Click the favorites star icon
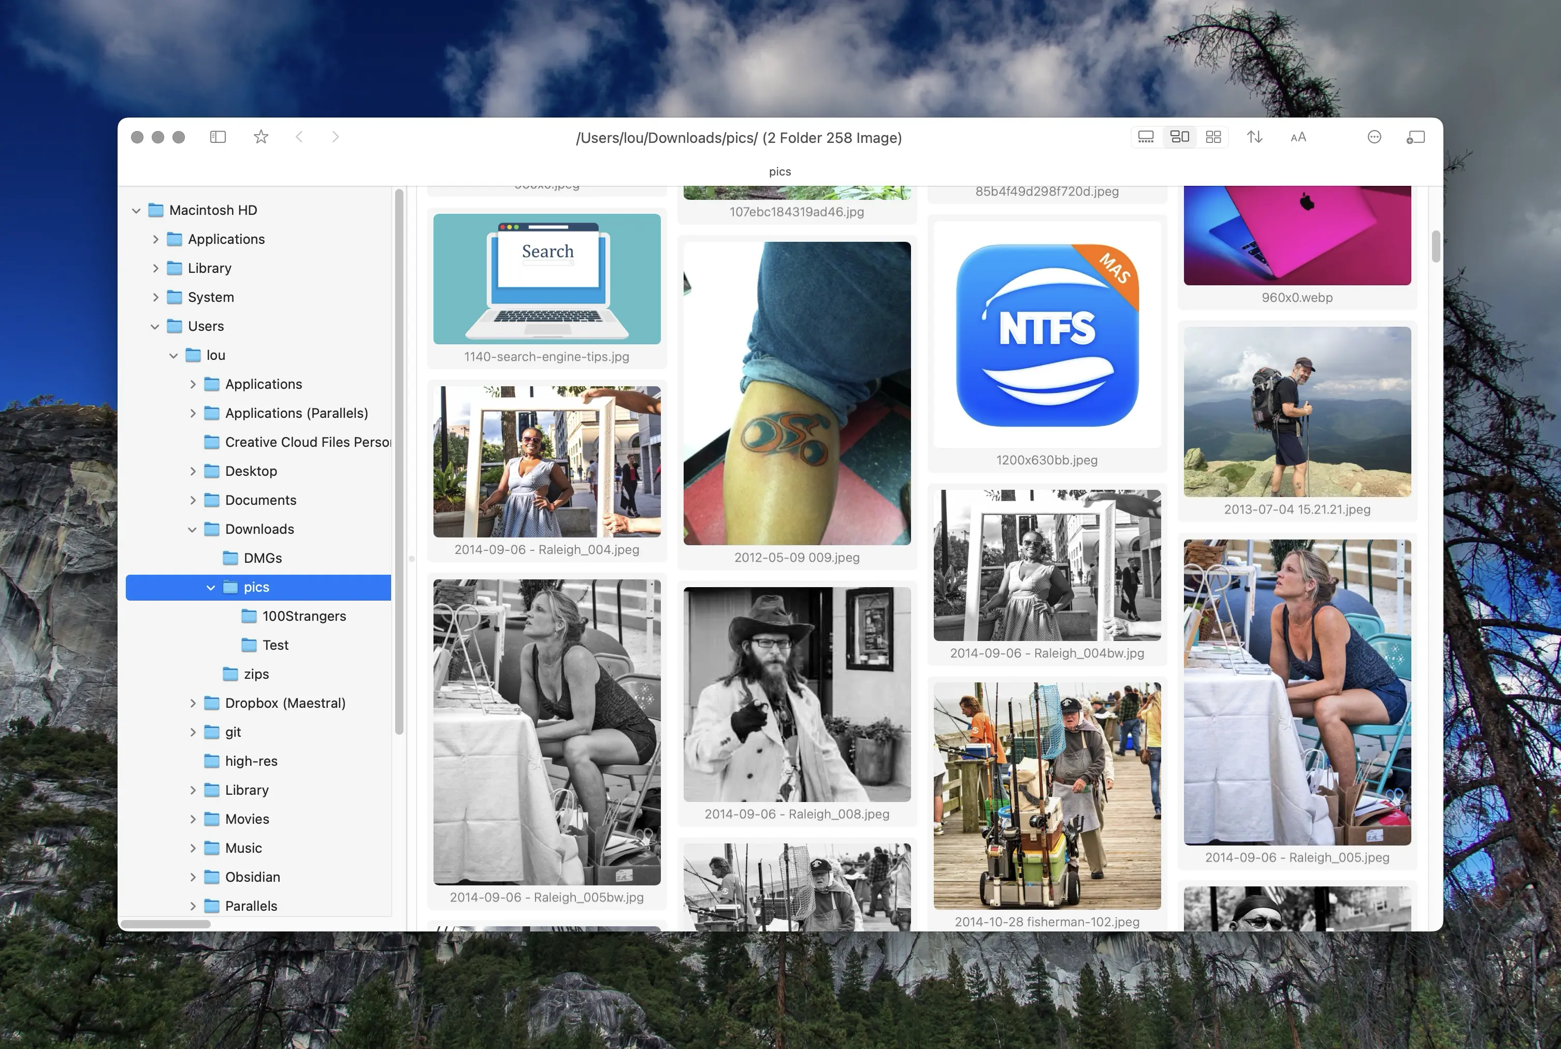 (x=261, y=137)
